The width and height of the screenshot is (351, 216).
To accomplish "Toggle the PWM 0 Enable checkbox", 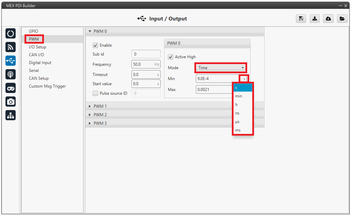I will [x=95, y=45].
